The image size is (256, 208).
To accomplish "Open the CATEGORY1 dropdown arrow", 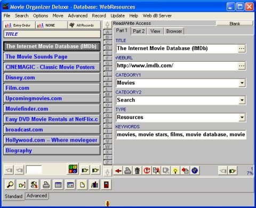I will pyautogui.click(x=242, y=83).
